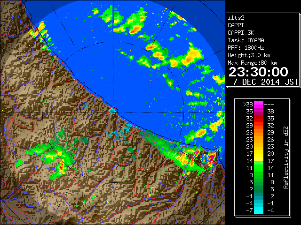Click the radar site marker at map center

point(113,111)
